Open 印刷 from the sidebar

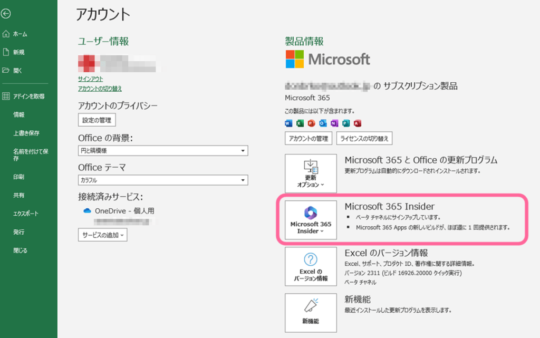18,177
